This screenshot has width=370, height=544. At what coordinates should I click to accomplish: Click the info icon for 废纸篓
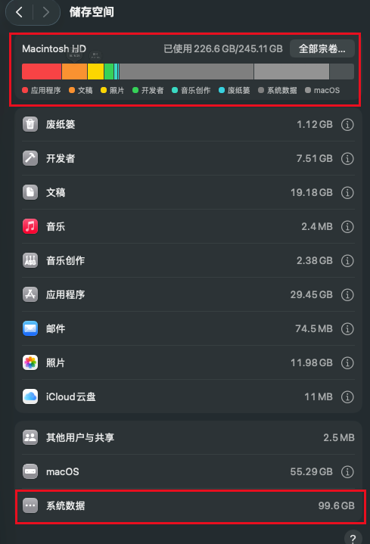pyautogui.click(x=347, y=124)
